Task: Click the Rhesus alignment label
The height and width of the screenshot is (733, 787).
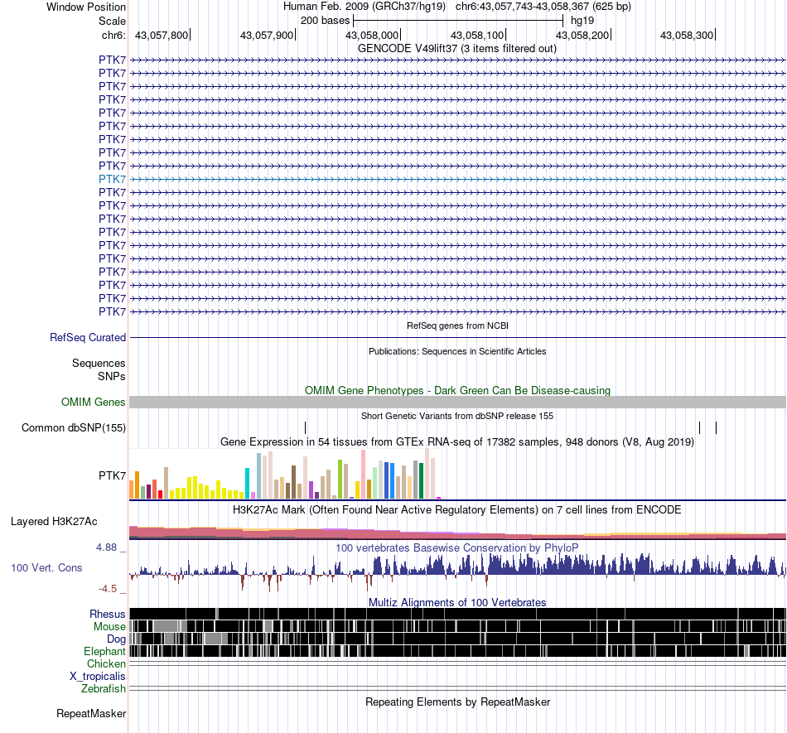Action: (x=108, y=614)
